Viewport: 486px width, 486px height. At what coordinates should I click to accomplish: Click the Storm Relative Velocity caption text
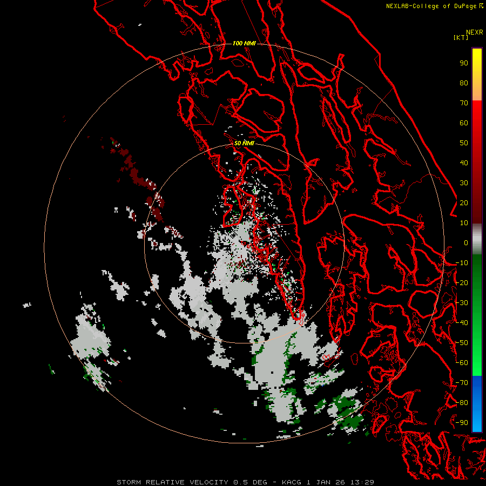pyautogui.click(x=245, y=482)
